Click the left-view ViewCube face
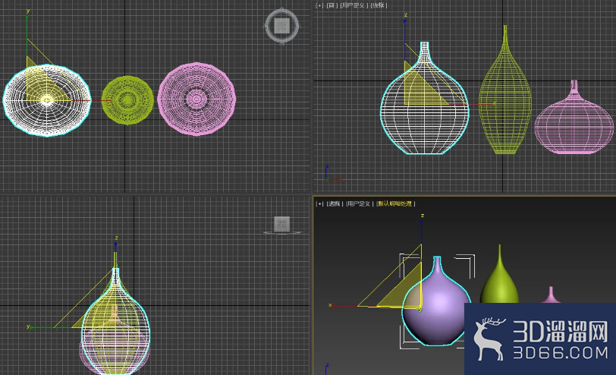This screenshot has height=375, width=616. coord(281,225)
